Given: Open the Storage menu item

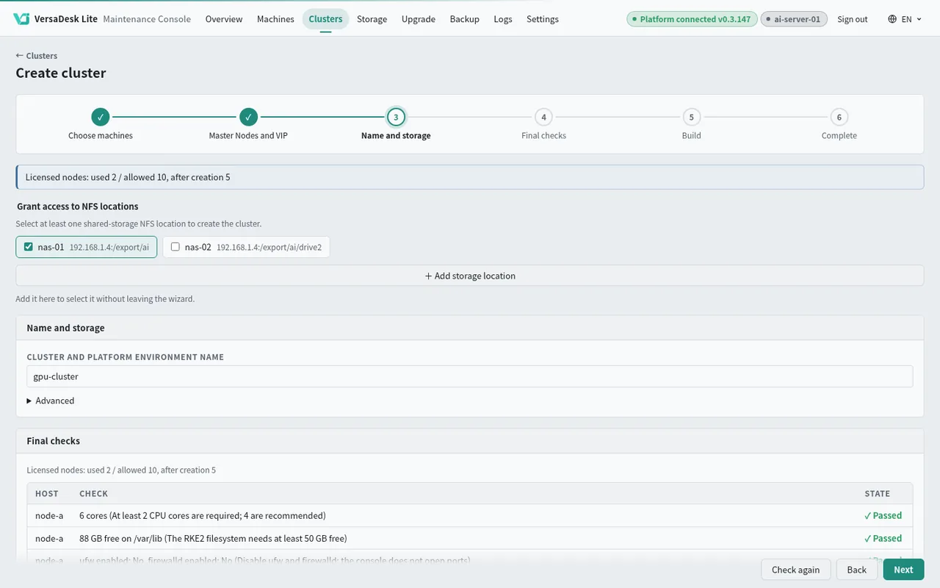Looking at the screenshot, I should [372, 19].
